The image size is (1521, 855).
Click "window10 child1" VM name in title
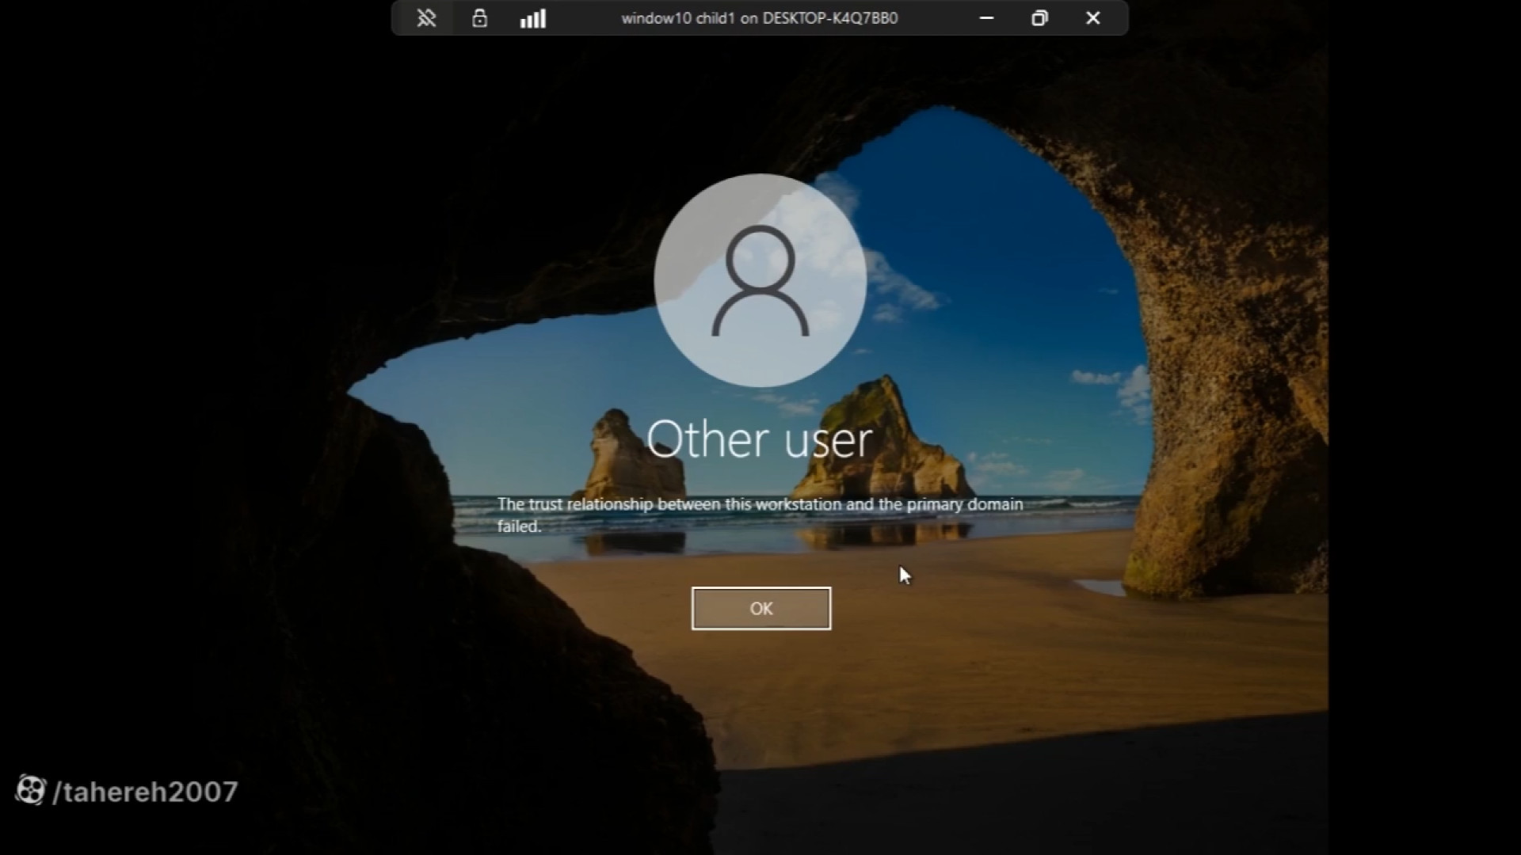point(678,18)
